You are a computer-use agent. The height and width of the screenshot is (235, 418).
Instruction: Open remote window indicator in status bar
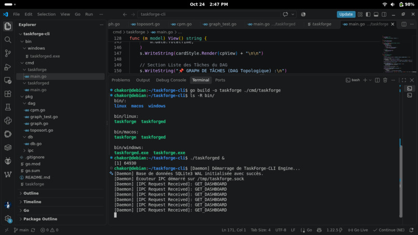pyautogui.click(x=6, y=230)
